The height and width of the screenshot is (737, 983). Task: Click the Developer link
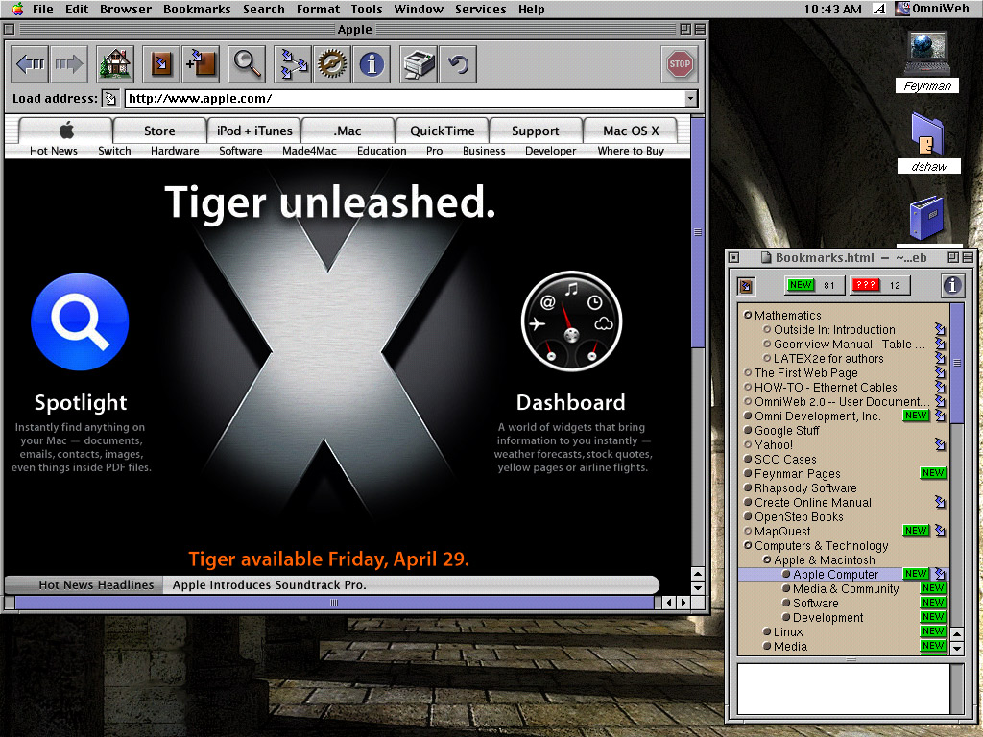(550, 151)
